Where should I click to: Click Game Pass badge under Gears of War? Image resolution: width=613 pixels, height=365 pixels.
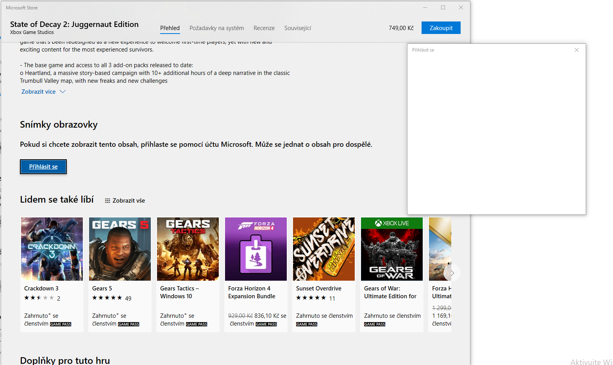(x=375, y=324)
